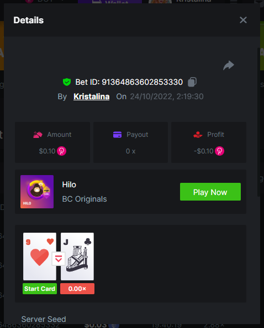Click the share arrow icon
The image size is (264, 328).
tap(229, 65)
